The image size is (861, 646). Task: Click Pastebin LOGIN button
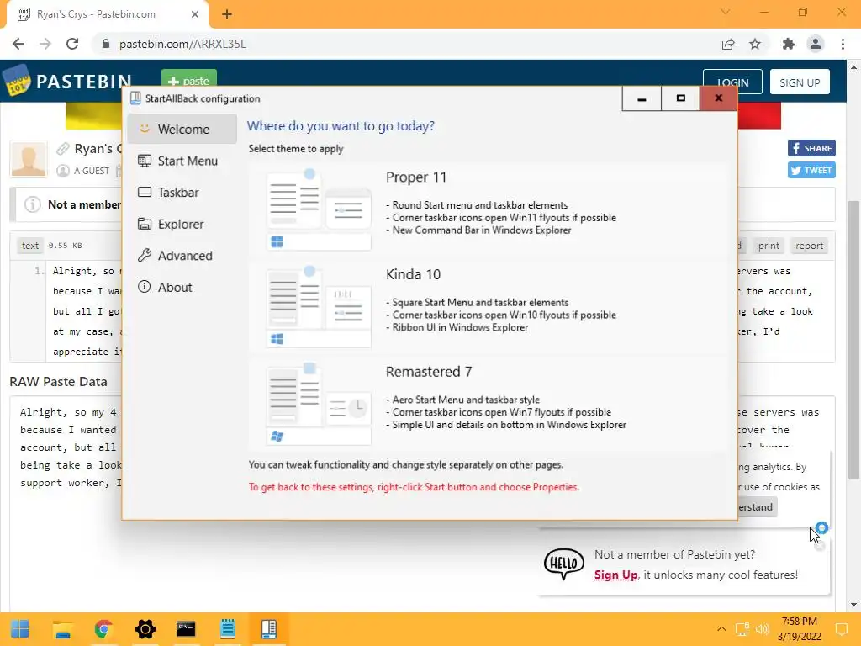(732, 82)
